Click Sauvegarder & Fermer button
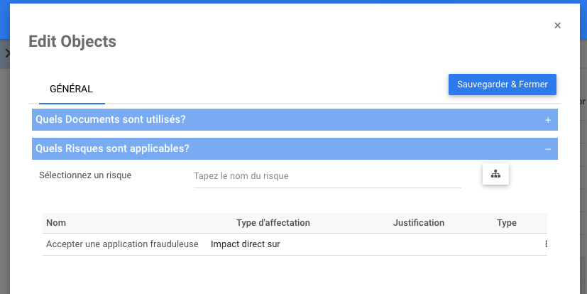587x294 pixels. coord(503,84)
